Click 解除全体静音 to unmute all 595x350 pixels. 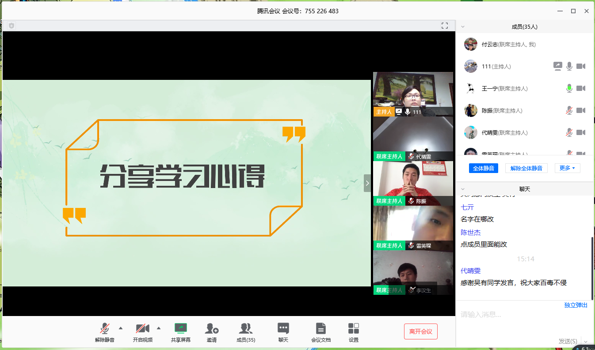526,168
